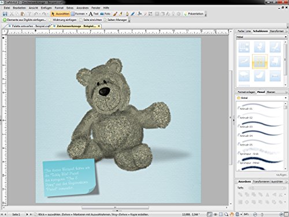Switch to the Stanzformen tab
The image size is (289, 217).
pyautogui.click(x=277, y=31)
